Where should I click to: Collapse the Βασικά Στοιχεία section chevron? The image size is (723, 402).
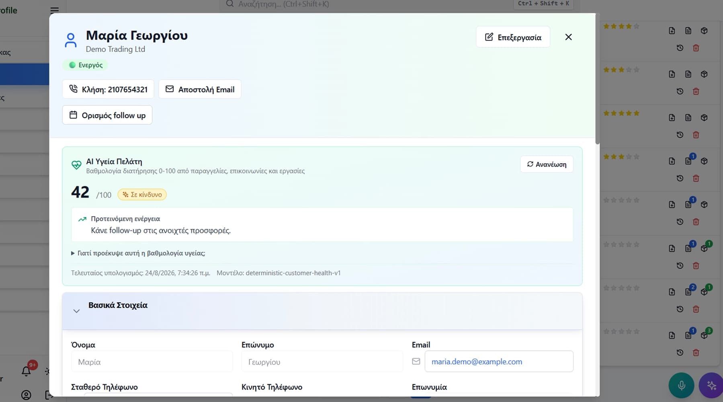76,311
